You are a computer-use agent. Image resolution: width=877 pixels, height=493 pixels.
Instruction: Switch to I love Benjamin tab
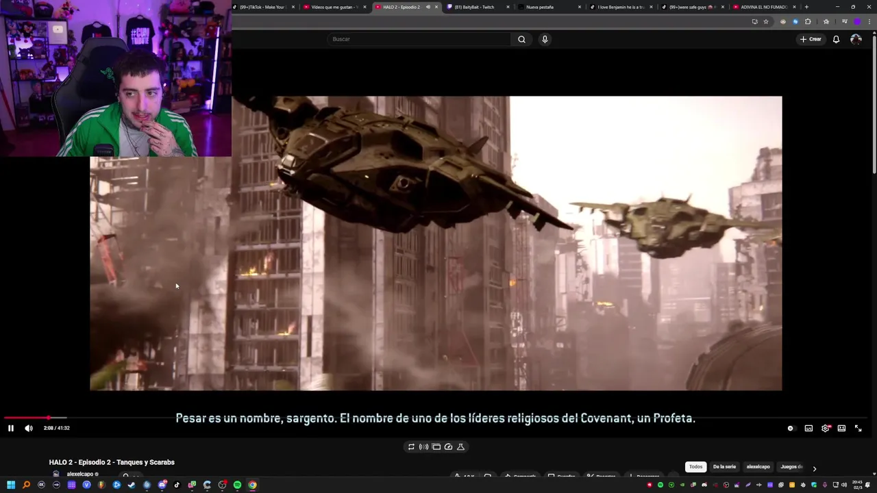coord(620,7)
